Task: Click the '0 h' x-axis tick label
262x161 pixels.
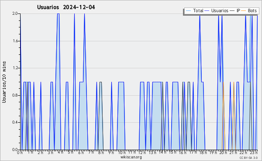Action: click(20, 152)
